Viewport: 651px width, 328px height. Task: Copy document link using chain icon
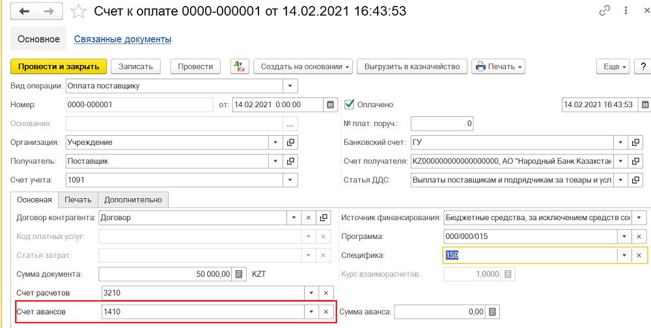(605, 11)
